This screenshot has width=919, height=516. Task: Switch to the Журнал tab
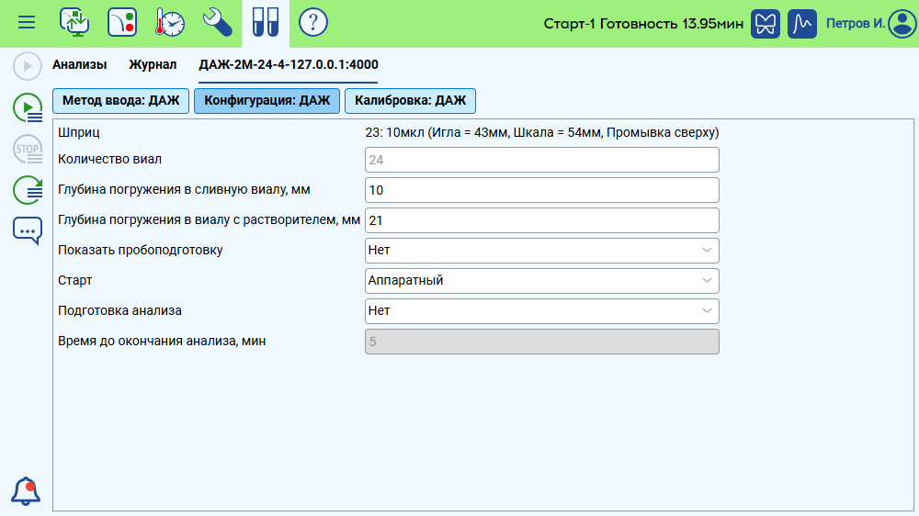[153, 65]
